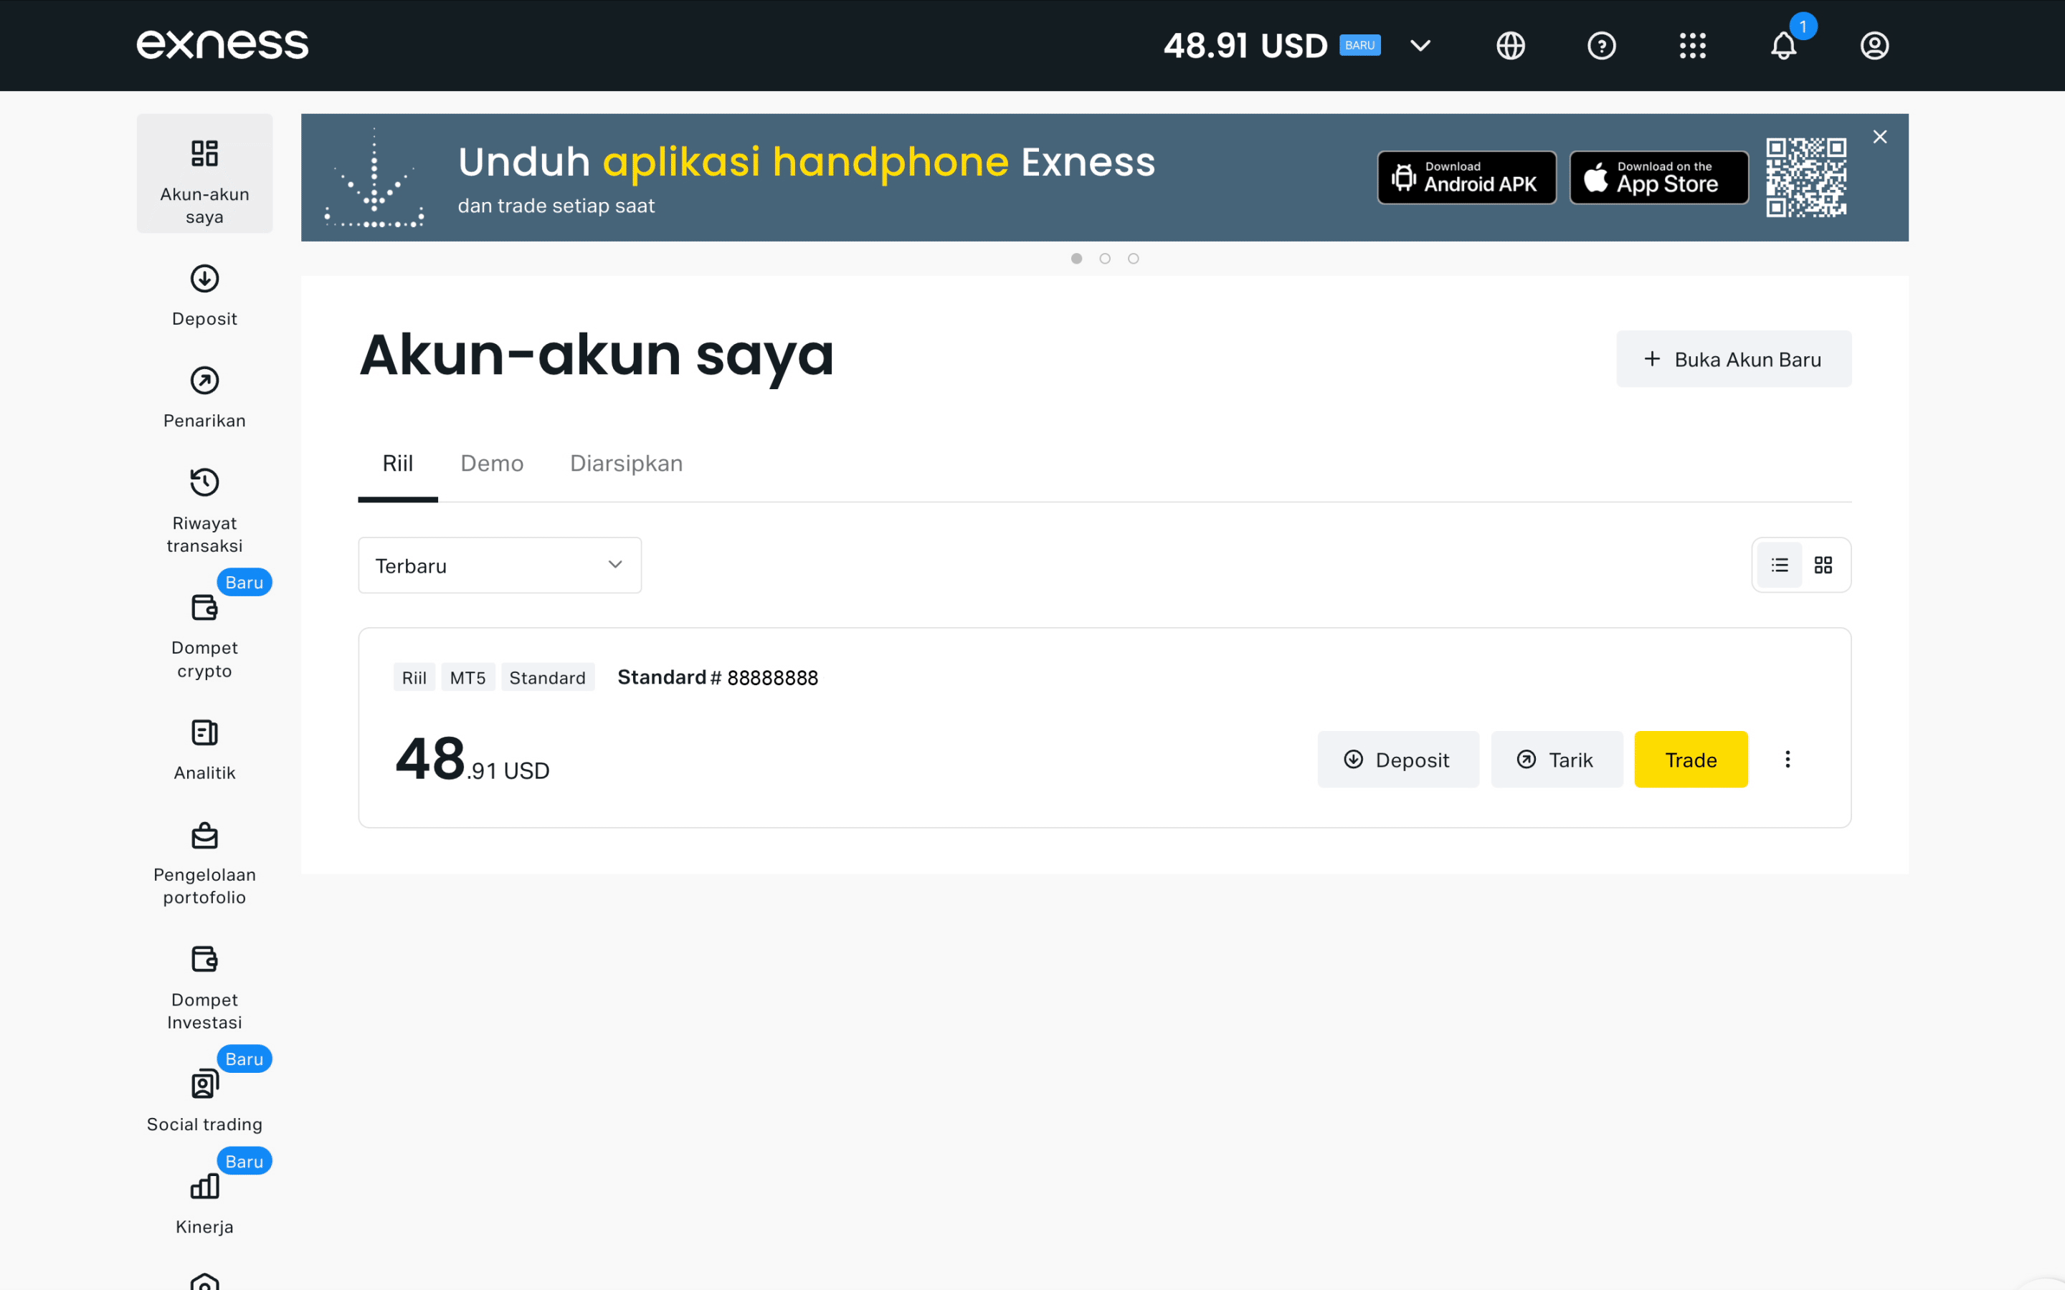Open the Kinerja performance icon
The height and width of the screenshot is (1290, 2065).
pos(204,1186)
